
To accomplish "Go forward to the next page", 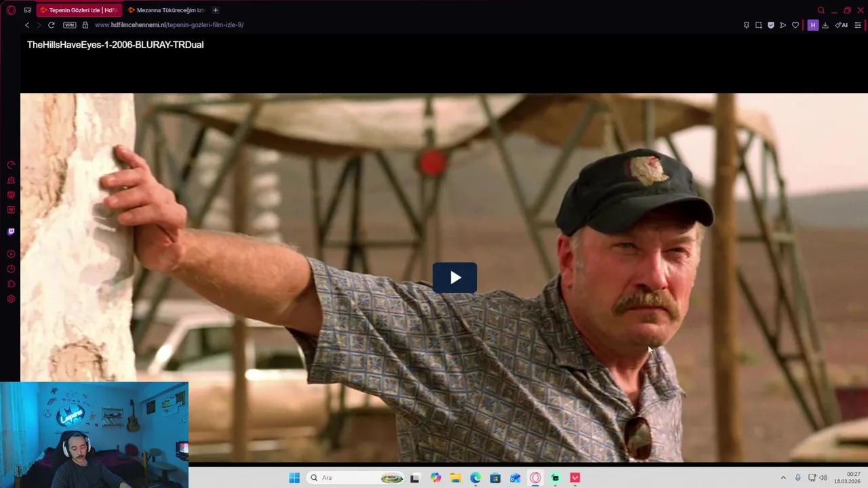I will (39, 25).
